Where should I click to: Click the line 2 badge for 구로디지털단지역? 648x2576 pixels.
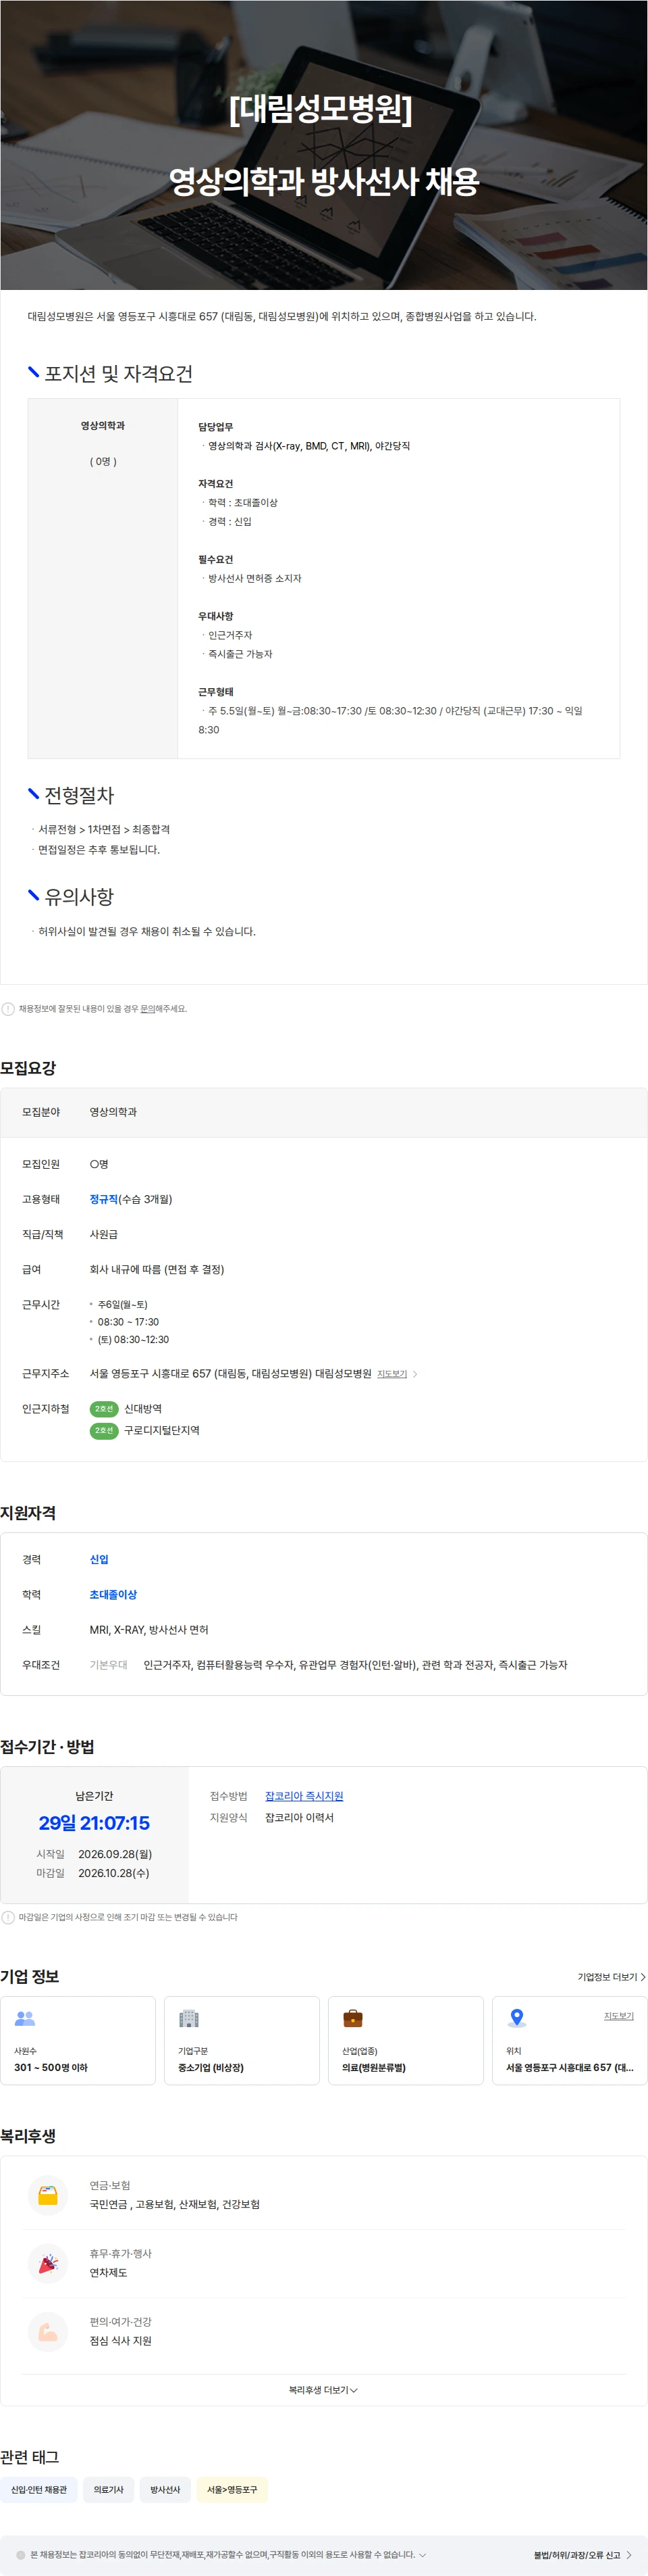click(x=104, y=1431)
